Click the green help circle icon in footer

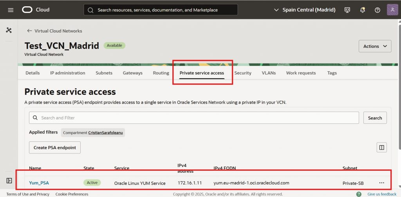click(x=359, y=194)
